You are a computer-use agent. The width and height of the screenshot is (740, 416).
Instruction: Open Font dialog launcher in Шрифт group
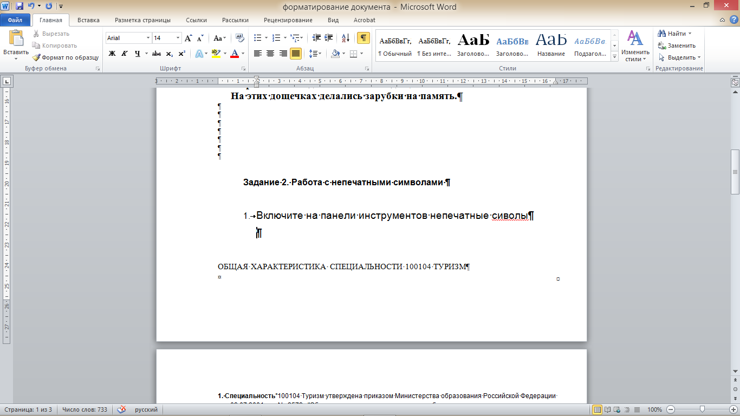tap(243, 69)
